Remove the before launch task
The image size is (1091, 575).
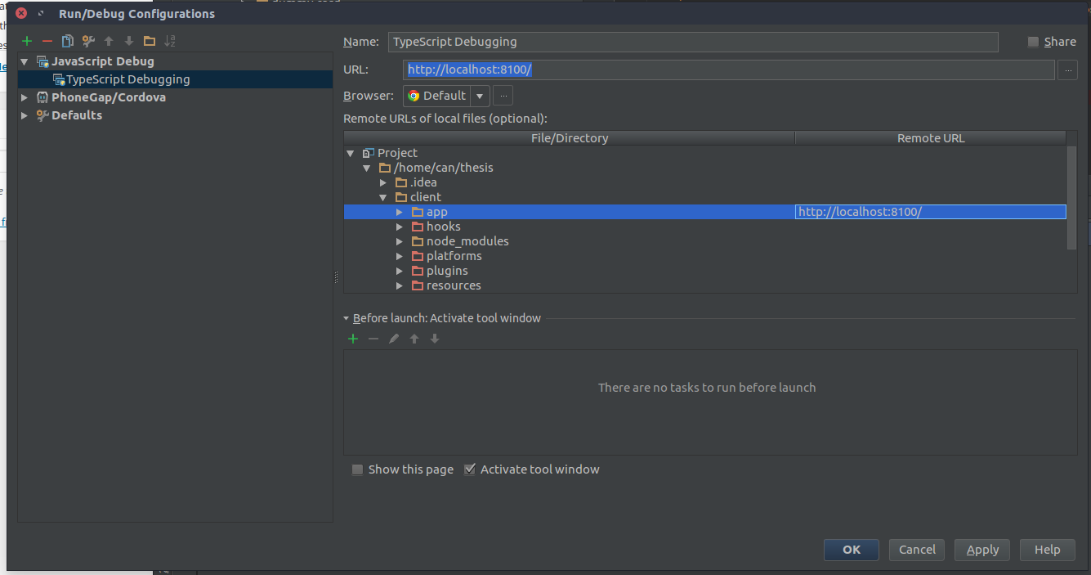point(373,339)
